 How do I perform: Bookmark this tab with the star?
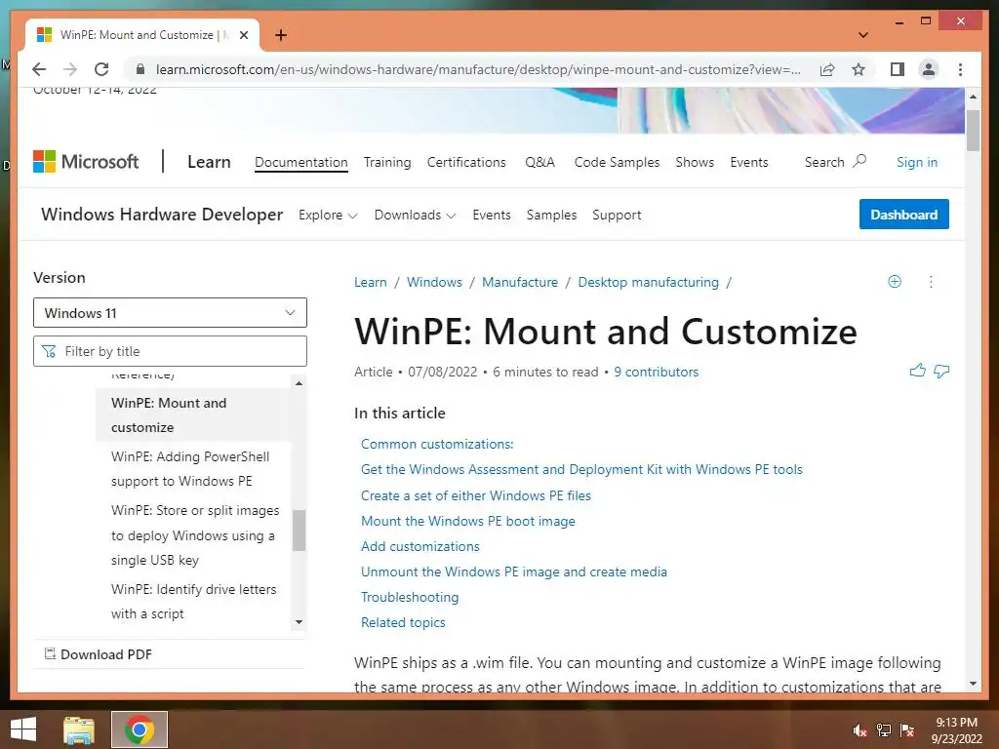click(859, 69)
